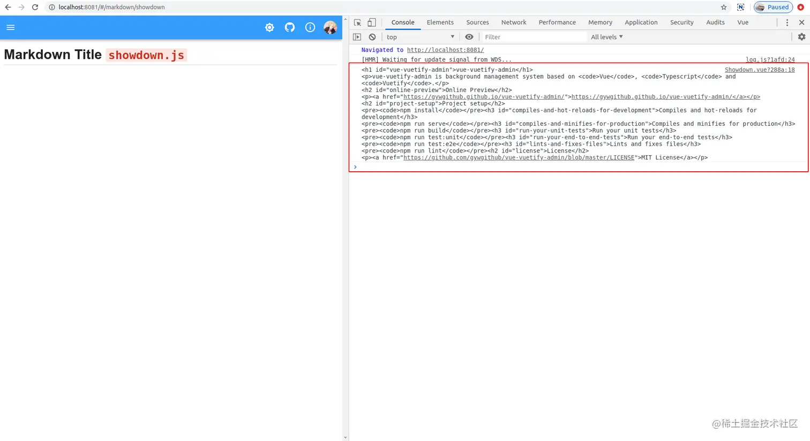Viewport: 810px width, 441px height.
Task: Open the LICENSE blob URL in console output
Action: tap(519, 157)
